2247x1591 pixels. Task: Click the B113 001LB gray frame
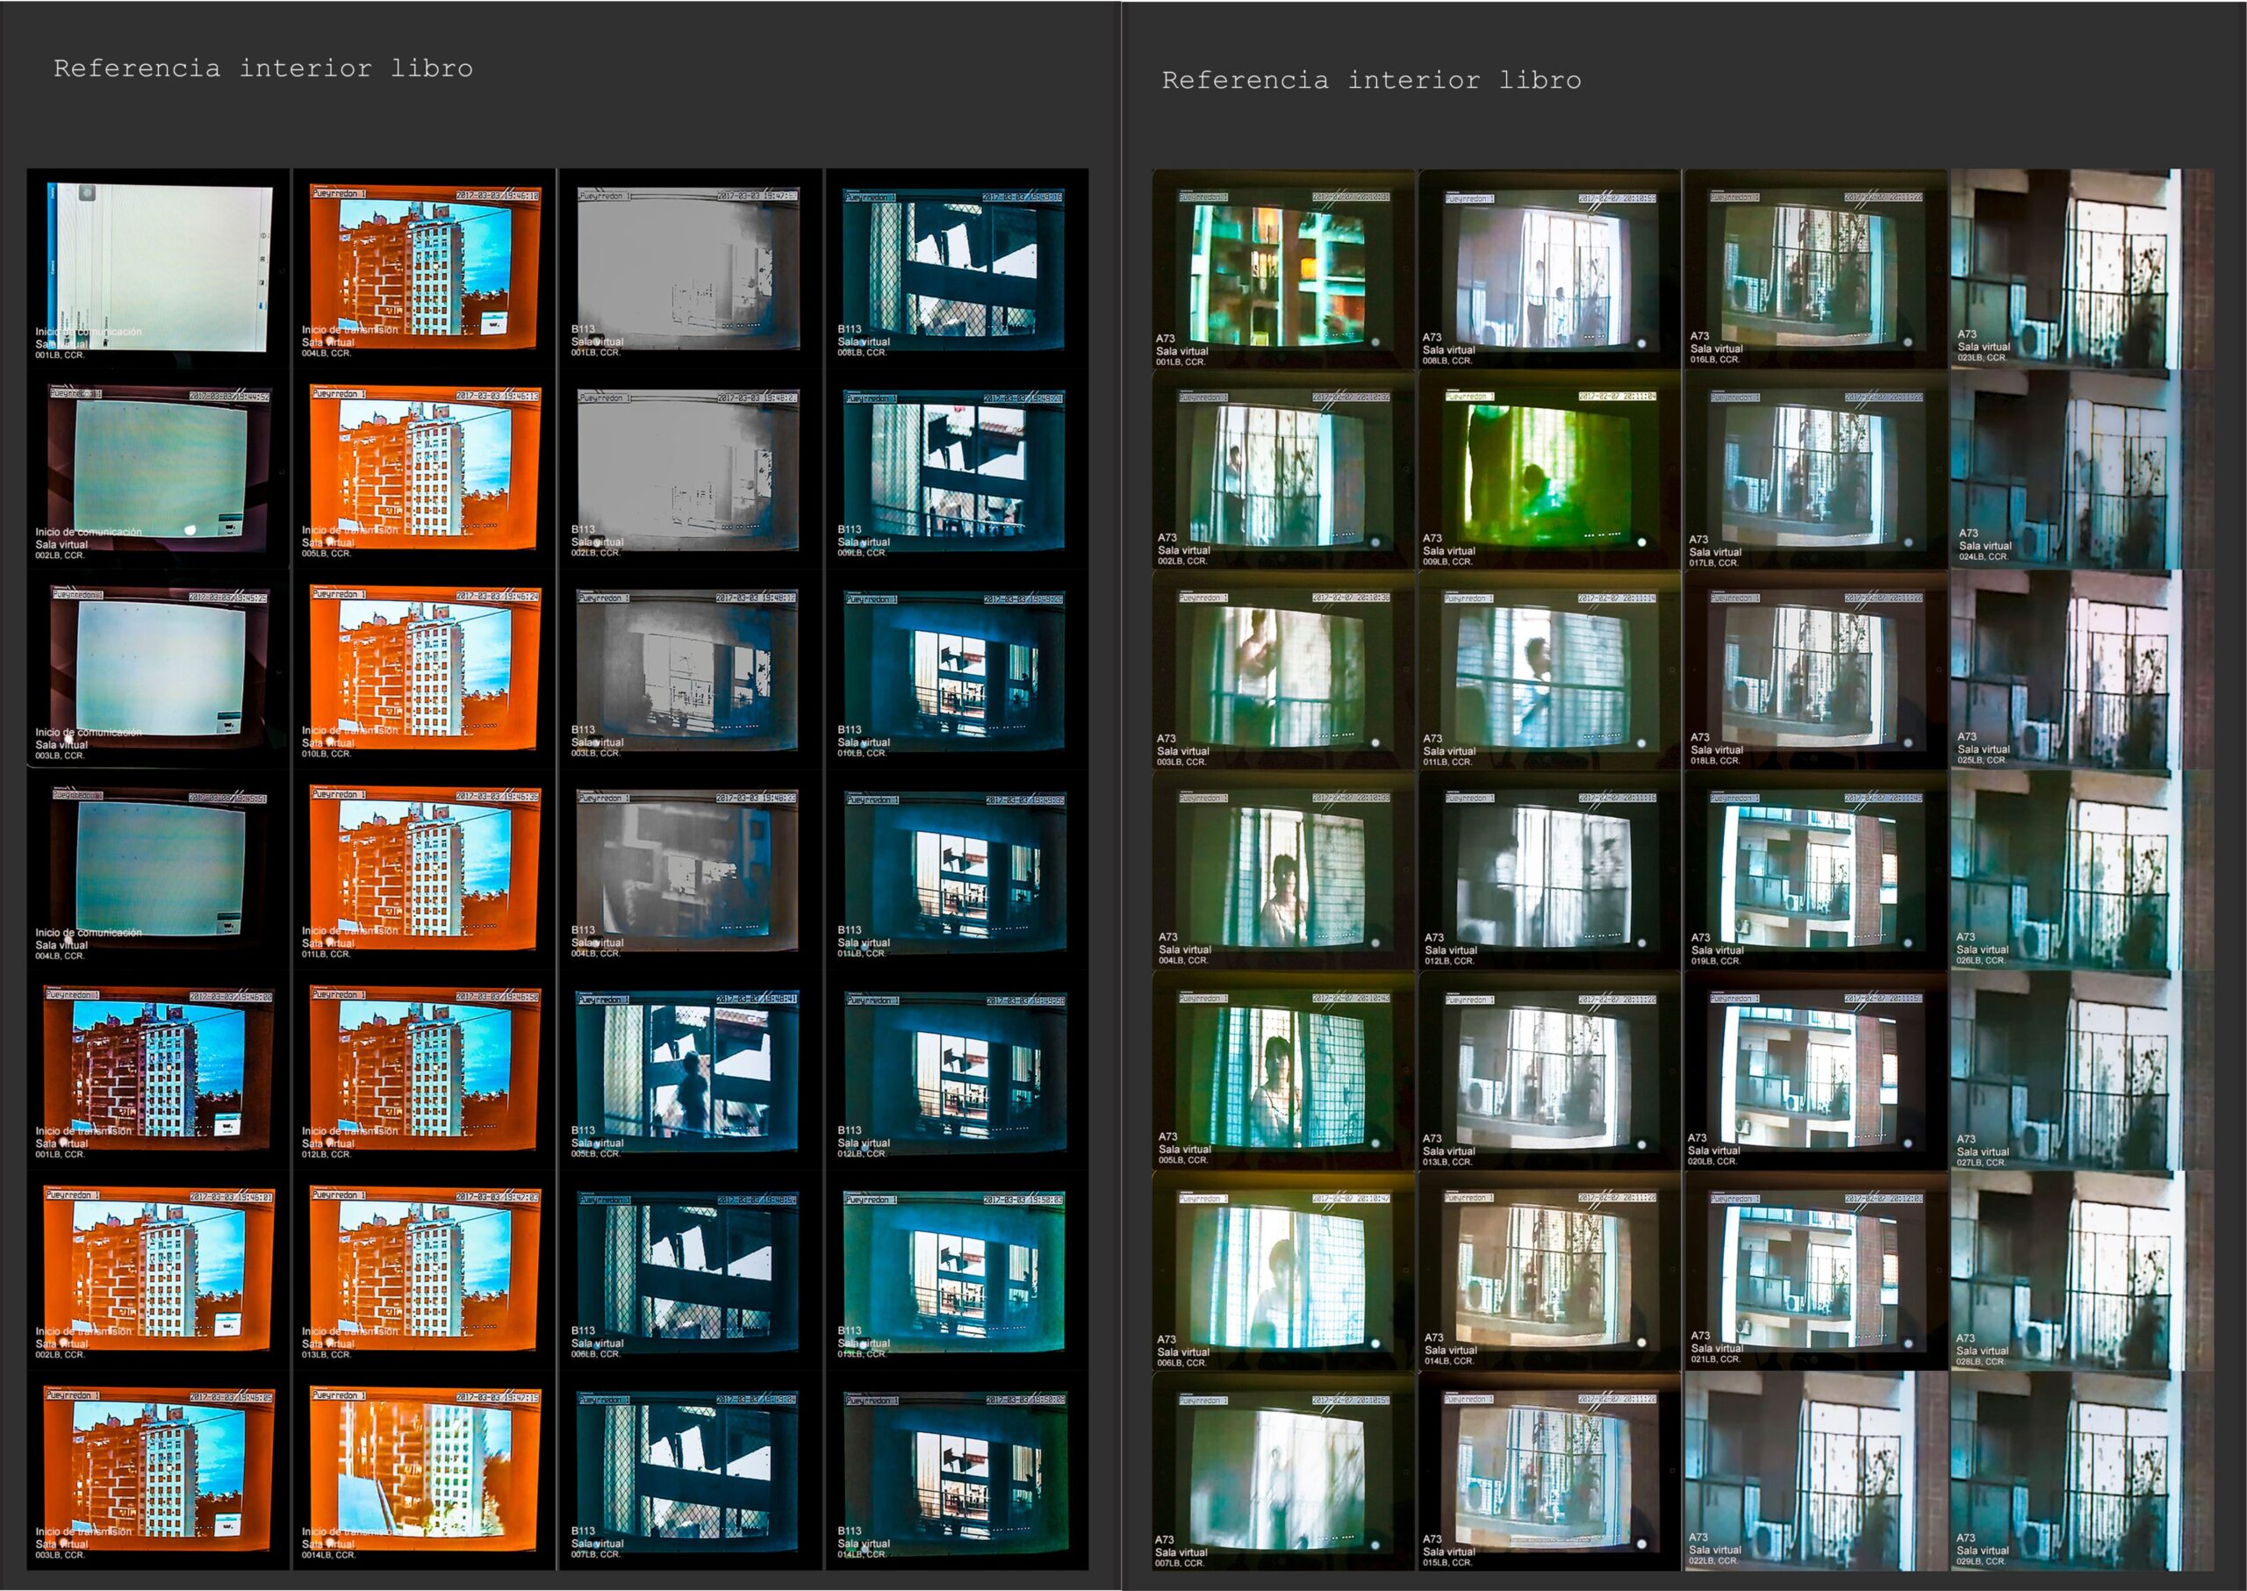point(690,270)
